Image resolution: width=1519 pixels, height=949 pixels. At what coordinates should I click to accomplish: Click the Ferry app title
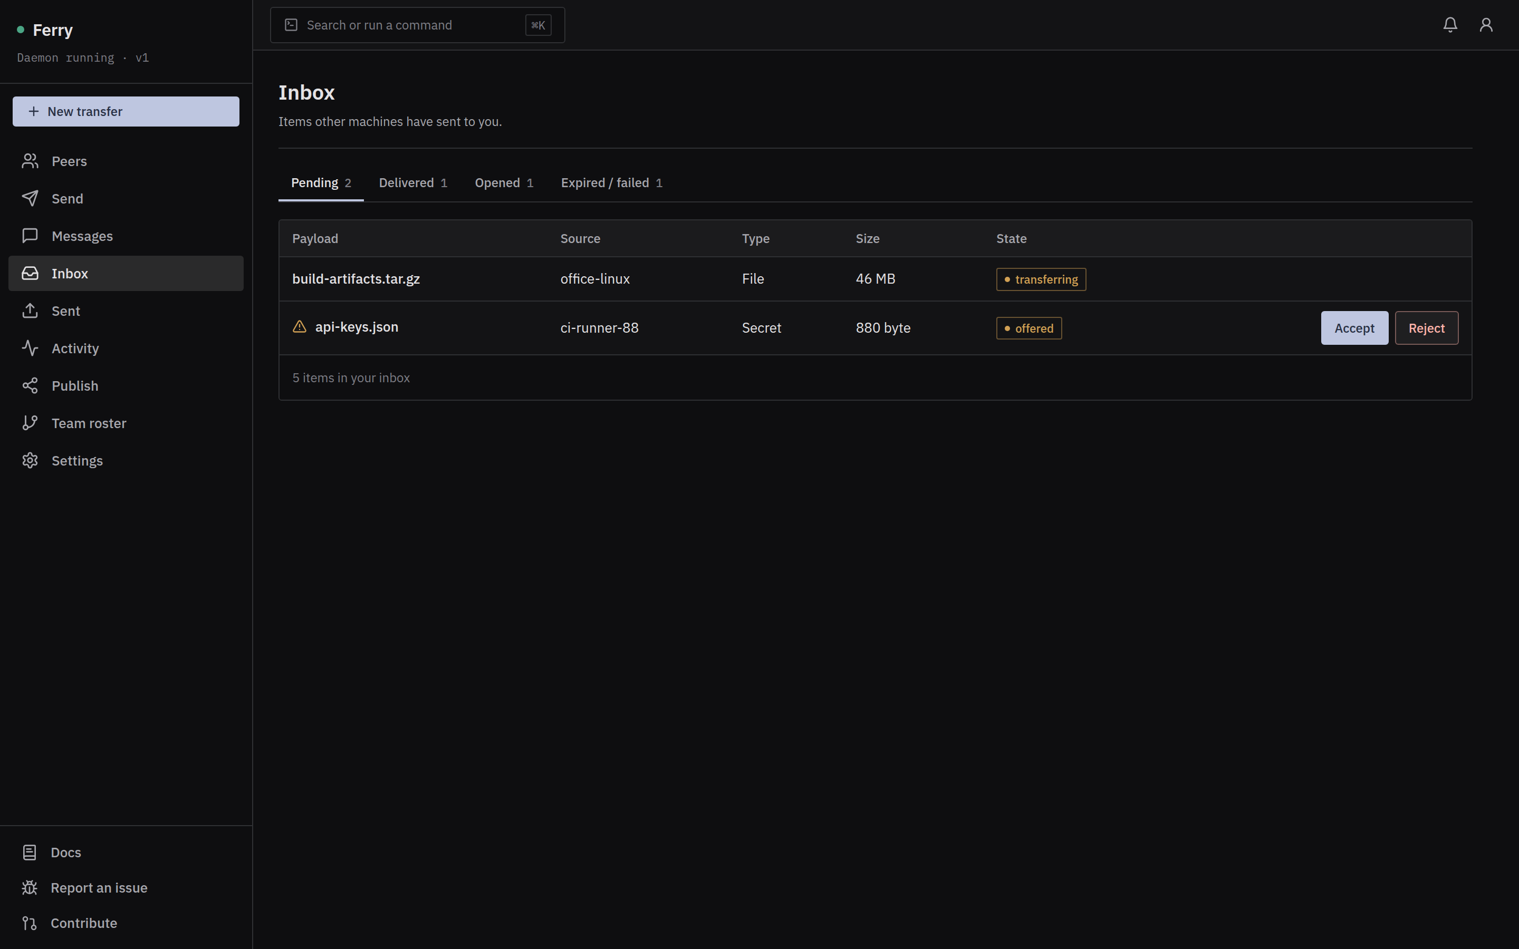click(x=53, y=30)
